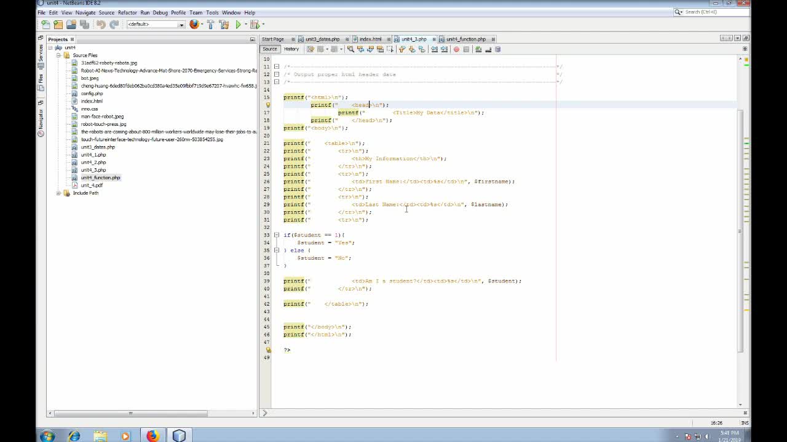Image resolution: width=787 pixels, height=442 pixels.
Task: Switch to unit4_function.php tab
Action: (x=465, y=39)
